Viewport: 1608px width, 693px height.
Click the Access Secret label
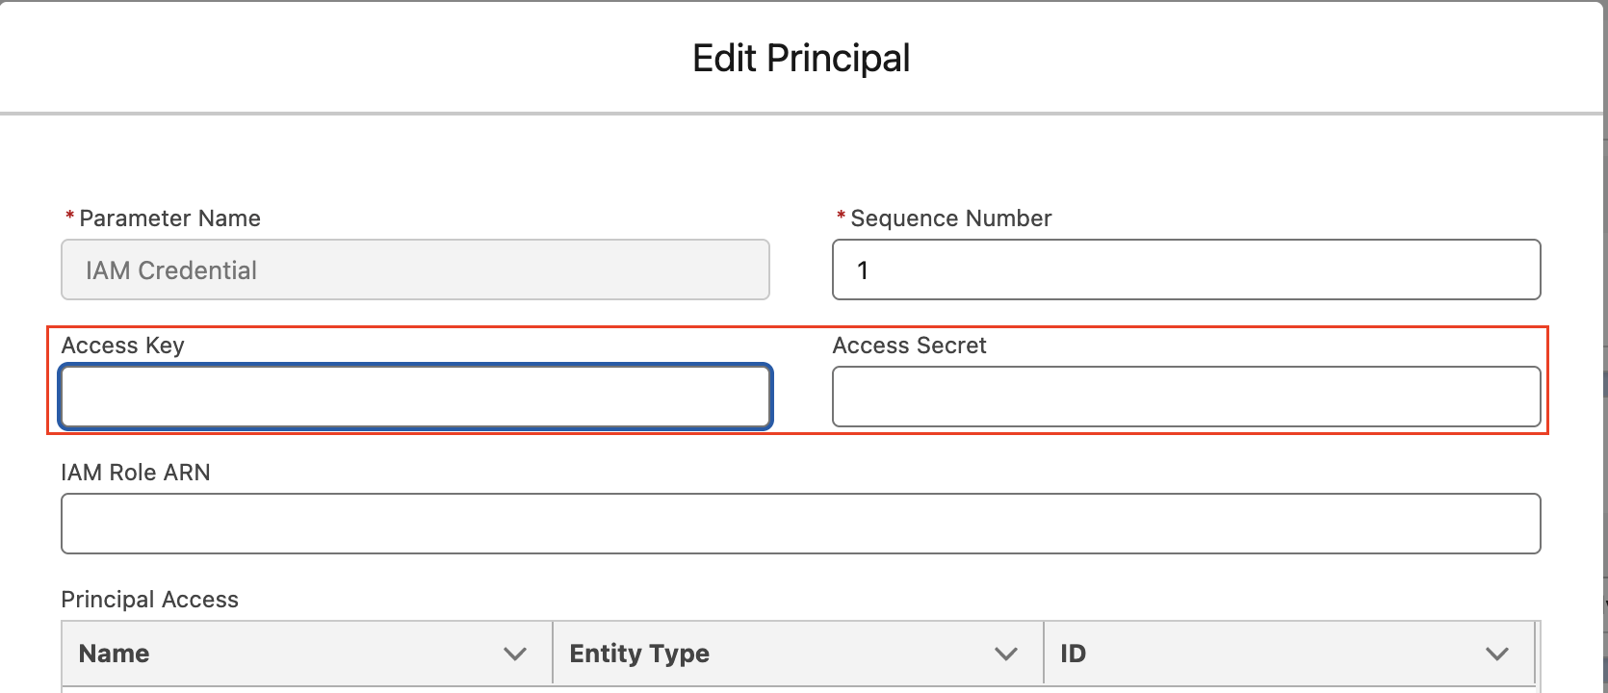(909, 346)
